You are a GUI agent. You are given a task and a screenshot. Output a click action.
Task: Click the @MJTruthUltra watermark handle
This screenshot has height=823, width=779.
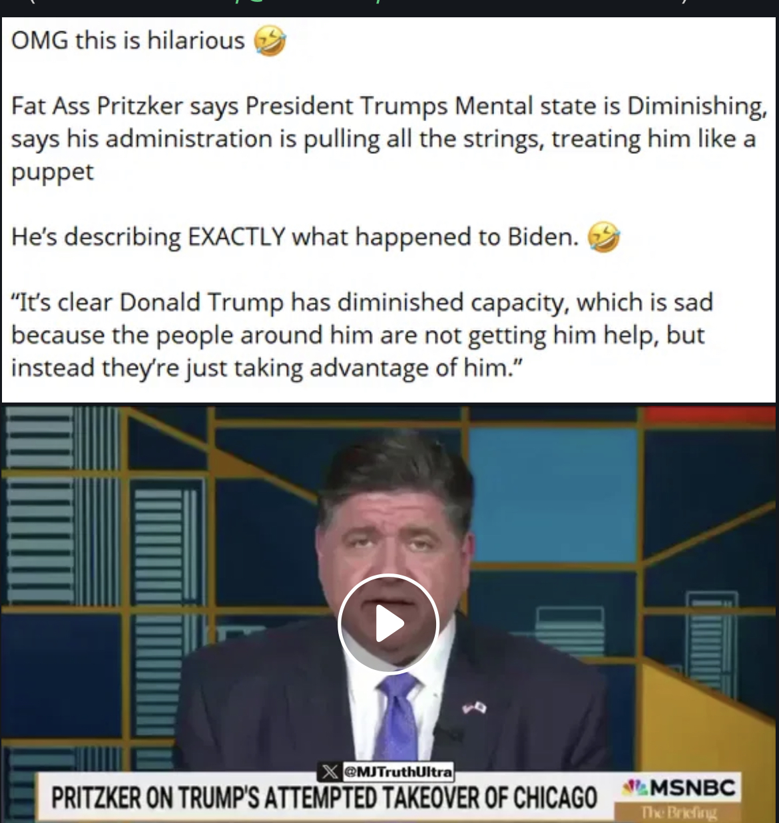click(397, 772)
